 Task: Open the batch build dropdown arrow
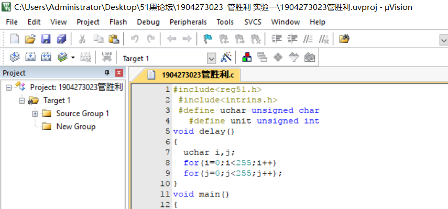(x=73, y=58)
